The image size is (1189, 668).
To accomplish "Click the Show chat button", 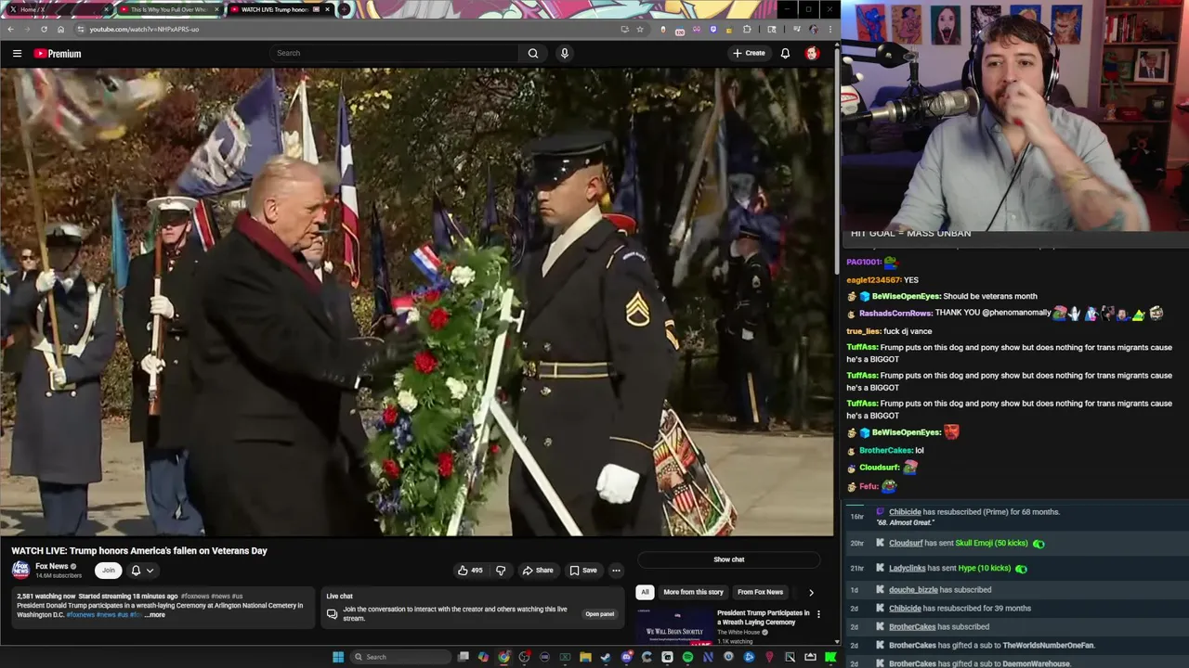I will pos(729,559).
